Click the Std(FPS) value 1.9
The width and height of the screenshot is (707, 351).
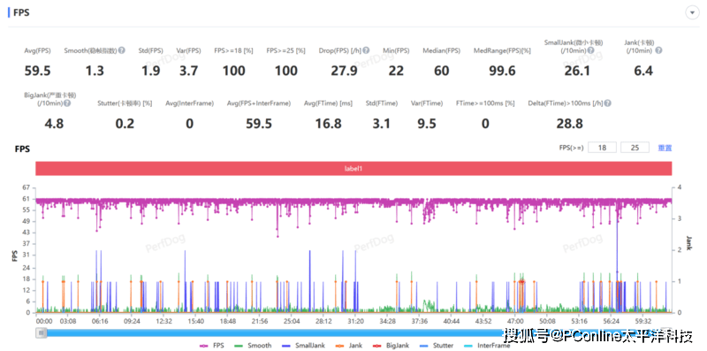click(150, 71)
